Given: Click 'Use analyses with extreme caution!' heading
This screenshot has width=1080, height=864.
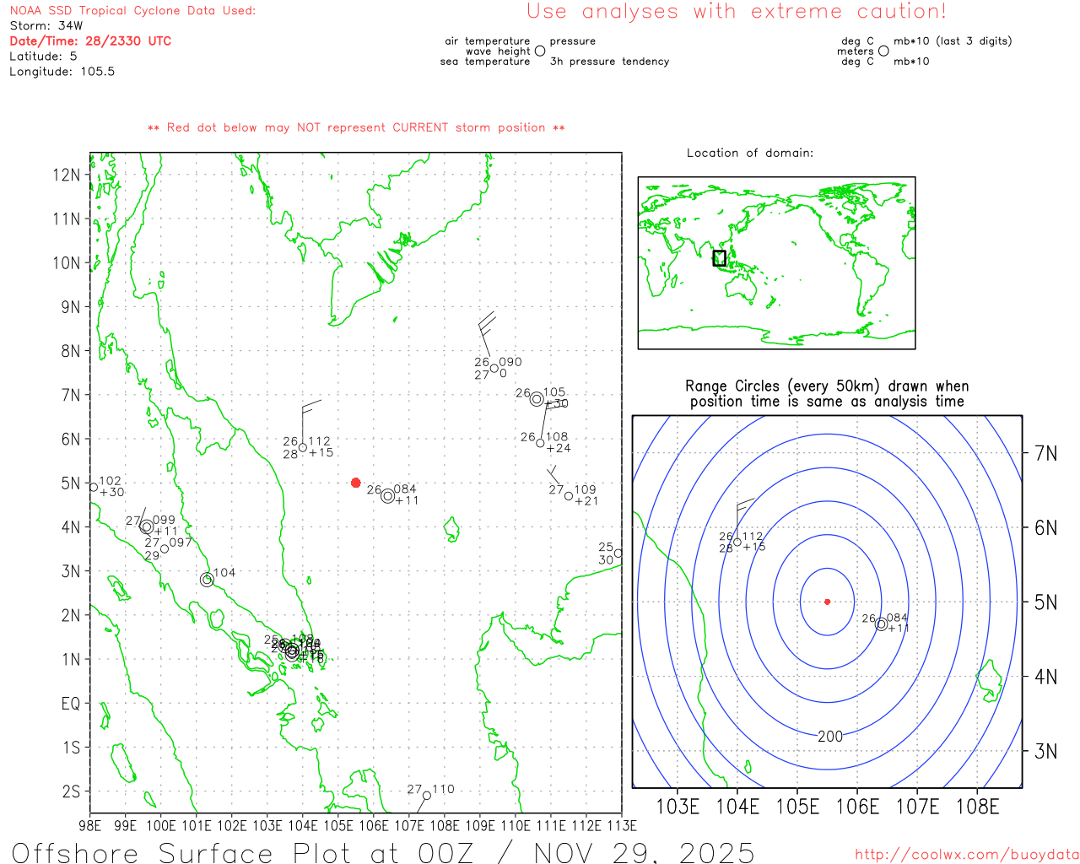Looking at the screenshot, I should click(x=737, y=12).
